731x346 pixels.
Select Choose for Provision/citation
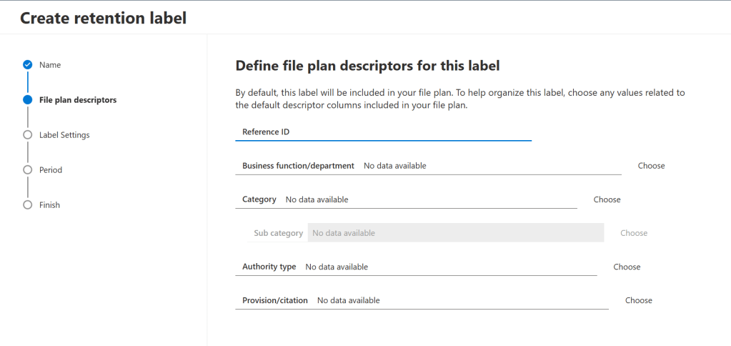point(638,300)
